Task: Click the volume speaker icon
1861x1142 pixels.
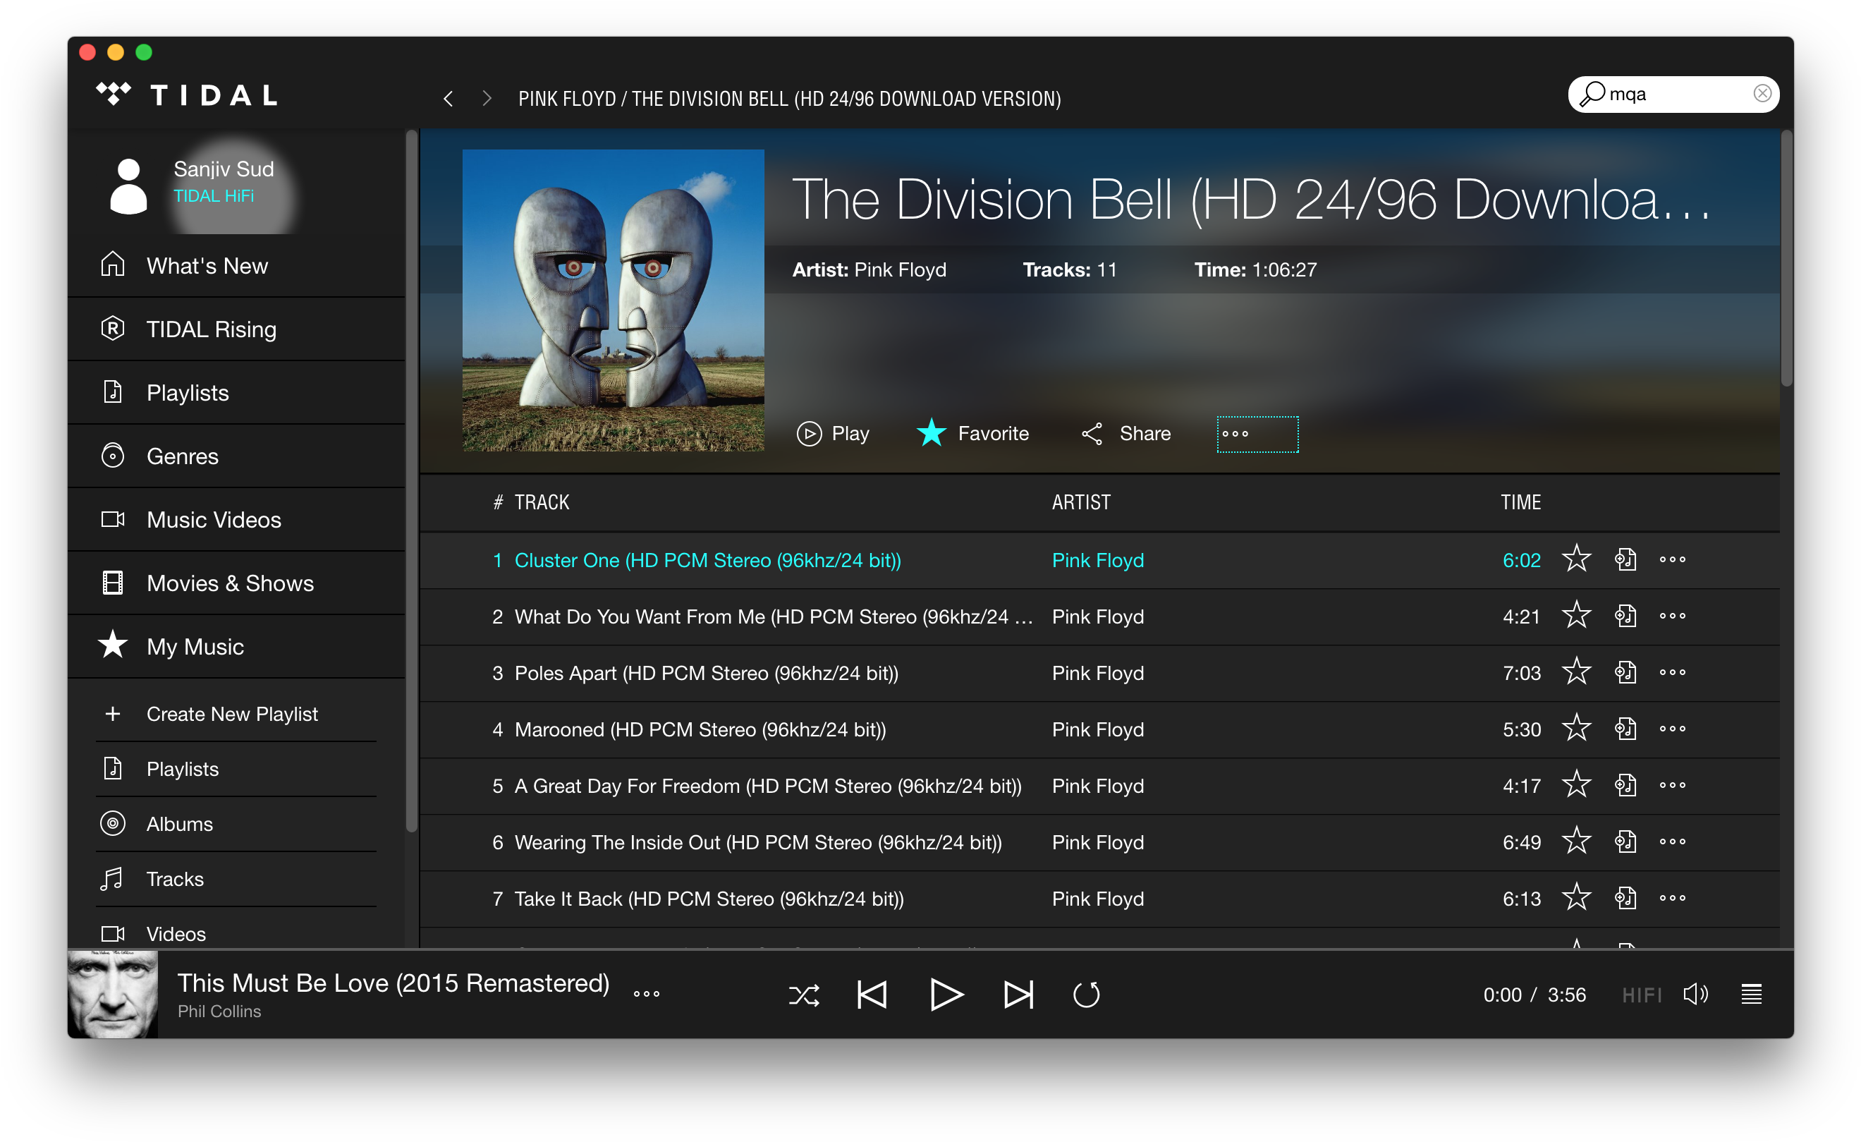Action: (x=1695, y=995)
